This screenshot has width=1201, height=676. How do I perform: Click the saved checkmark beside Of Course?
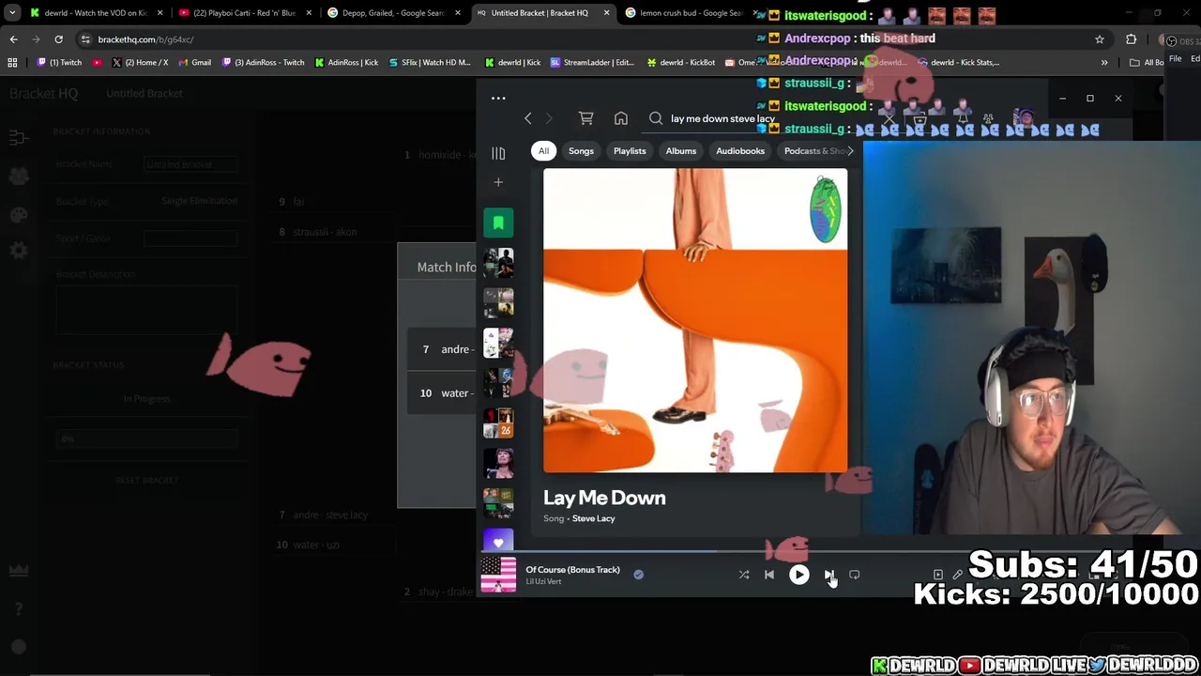pos(638,575)
